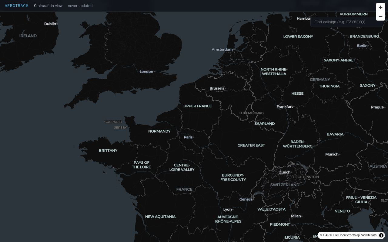This screenshot has width=388, height=242.
Task: Click the NEW AQUITANIA region label
Action: click(160, 217)
